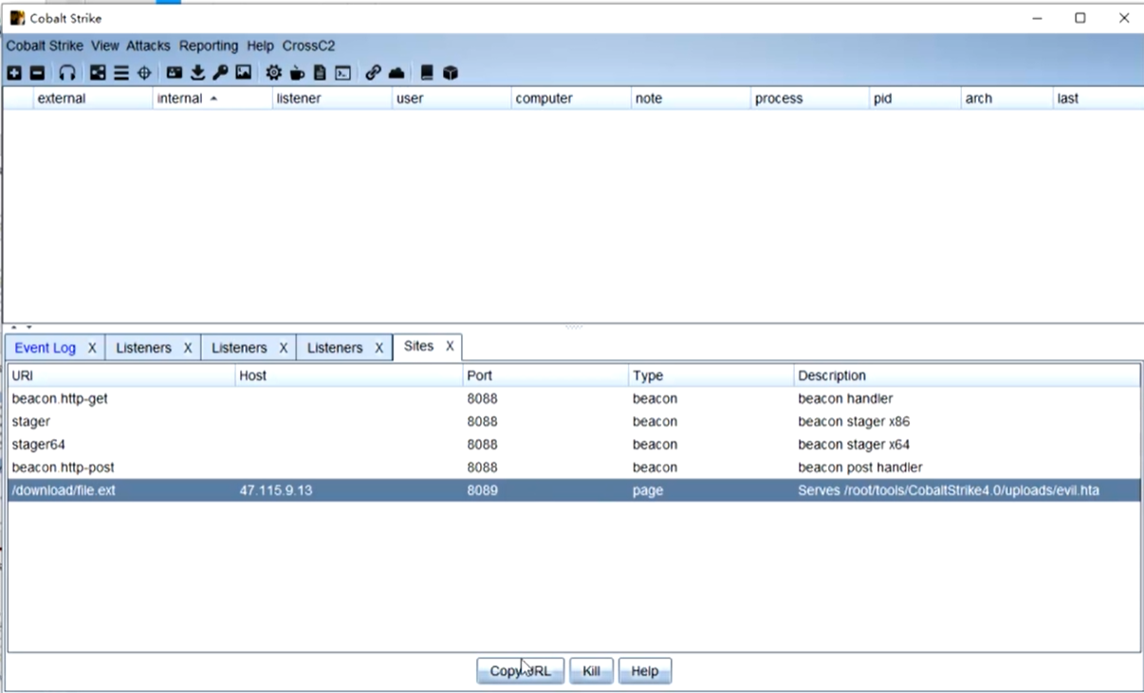Click the coffee cup icon
The height and width of the screenshot is (693, 1144).
(297, 73)
